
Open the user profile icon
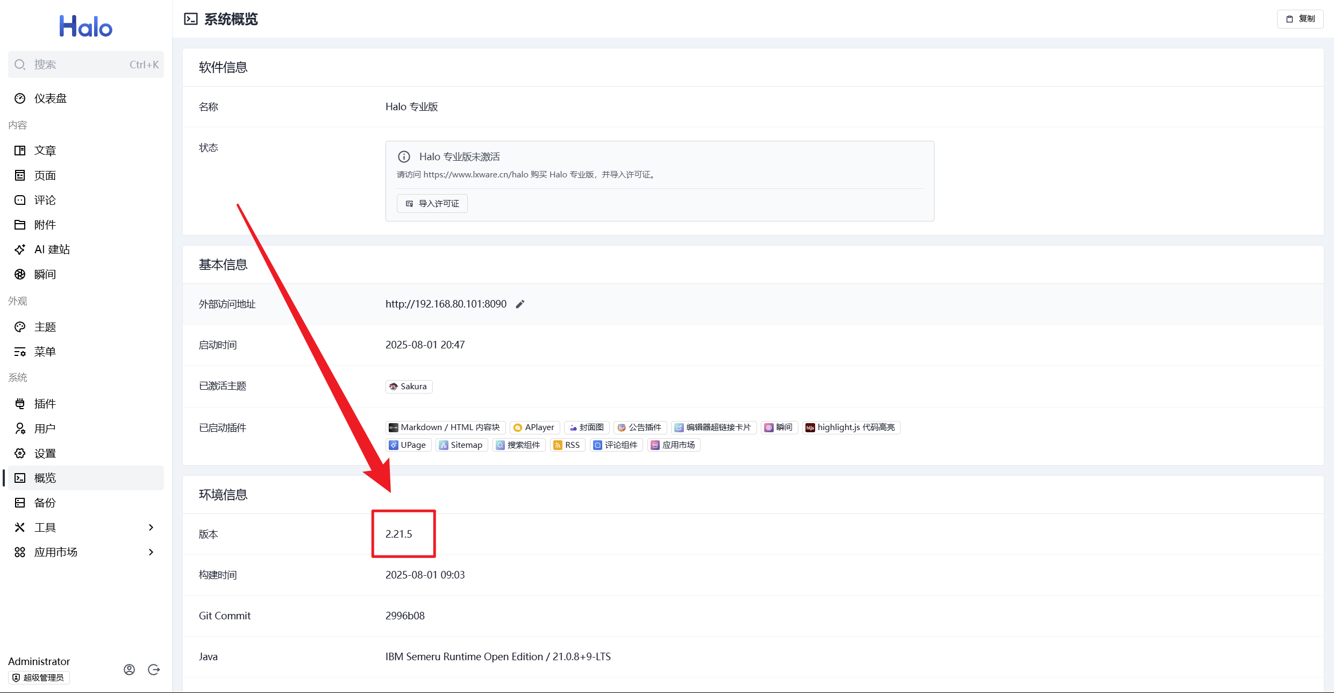[x=129, y=669]
